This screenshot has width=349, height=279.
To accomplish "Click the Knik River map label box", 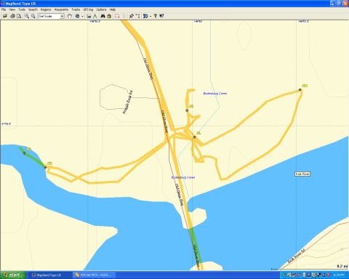I will 302,174.
